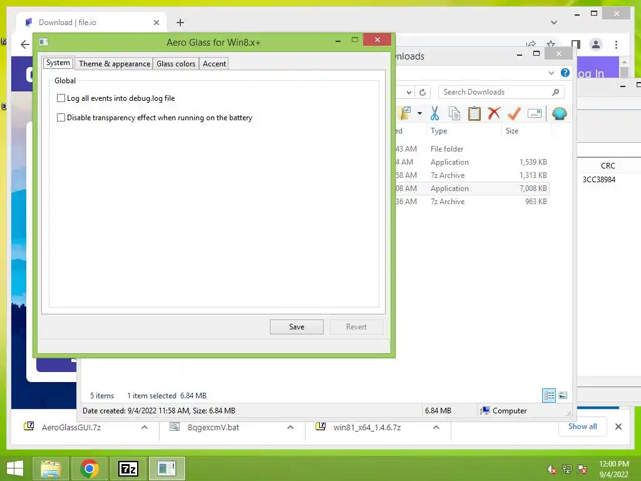
Task: Click the taskbar clock showing 12:00 PM
Action: 613,469
